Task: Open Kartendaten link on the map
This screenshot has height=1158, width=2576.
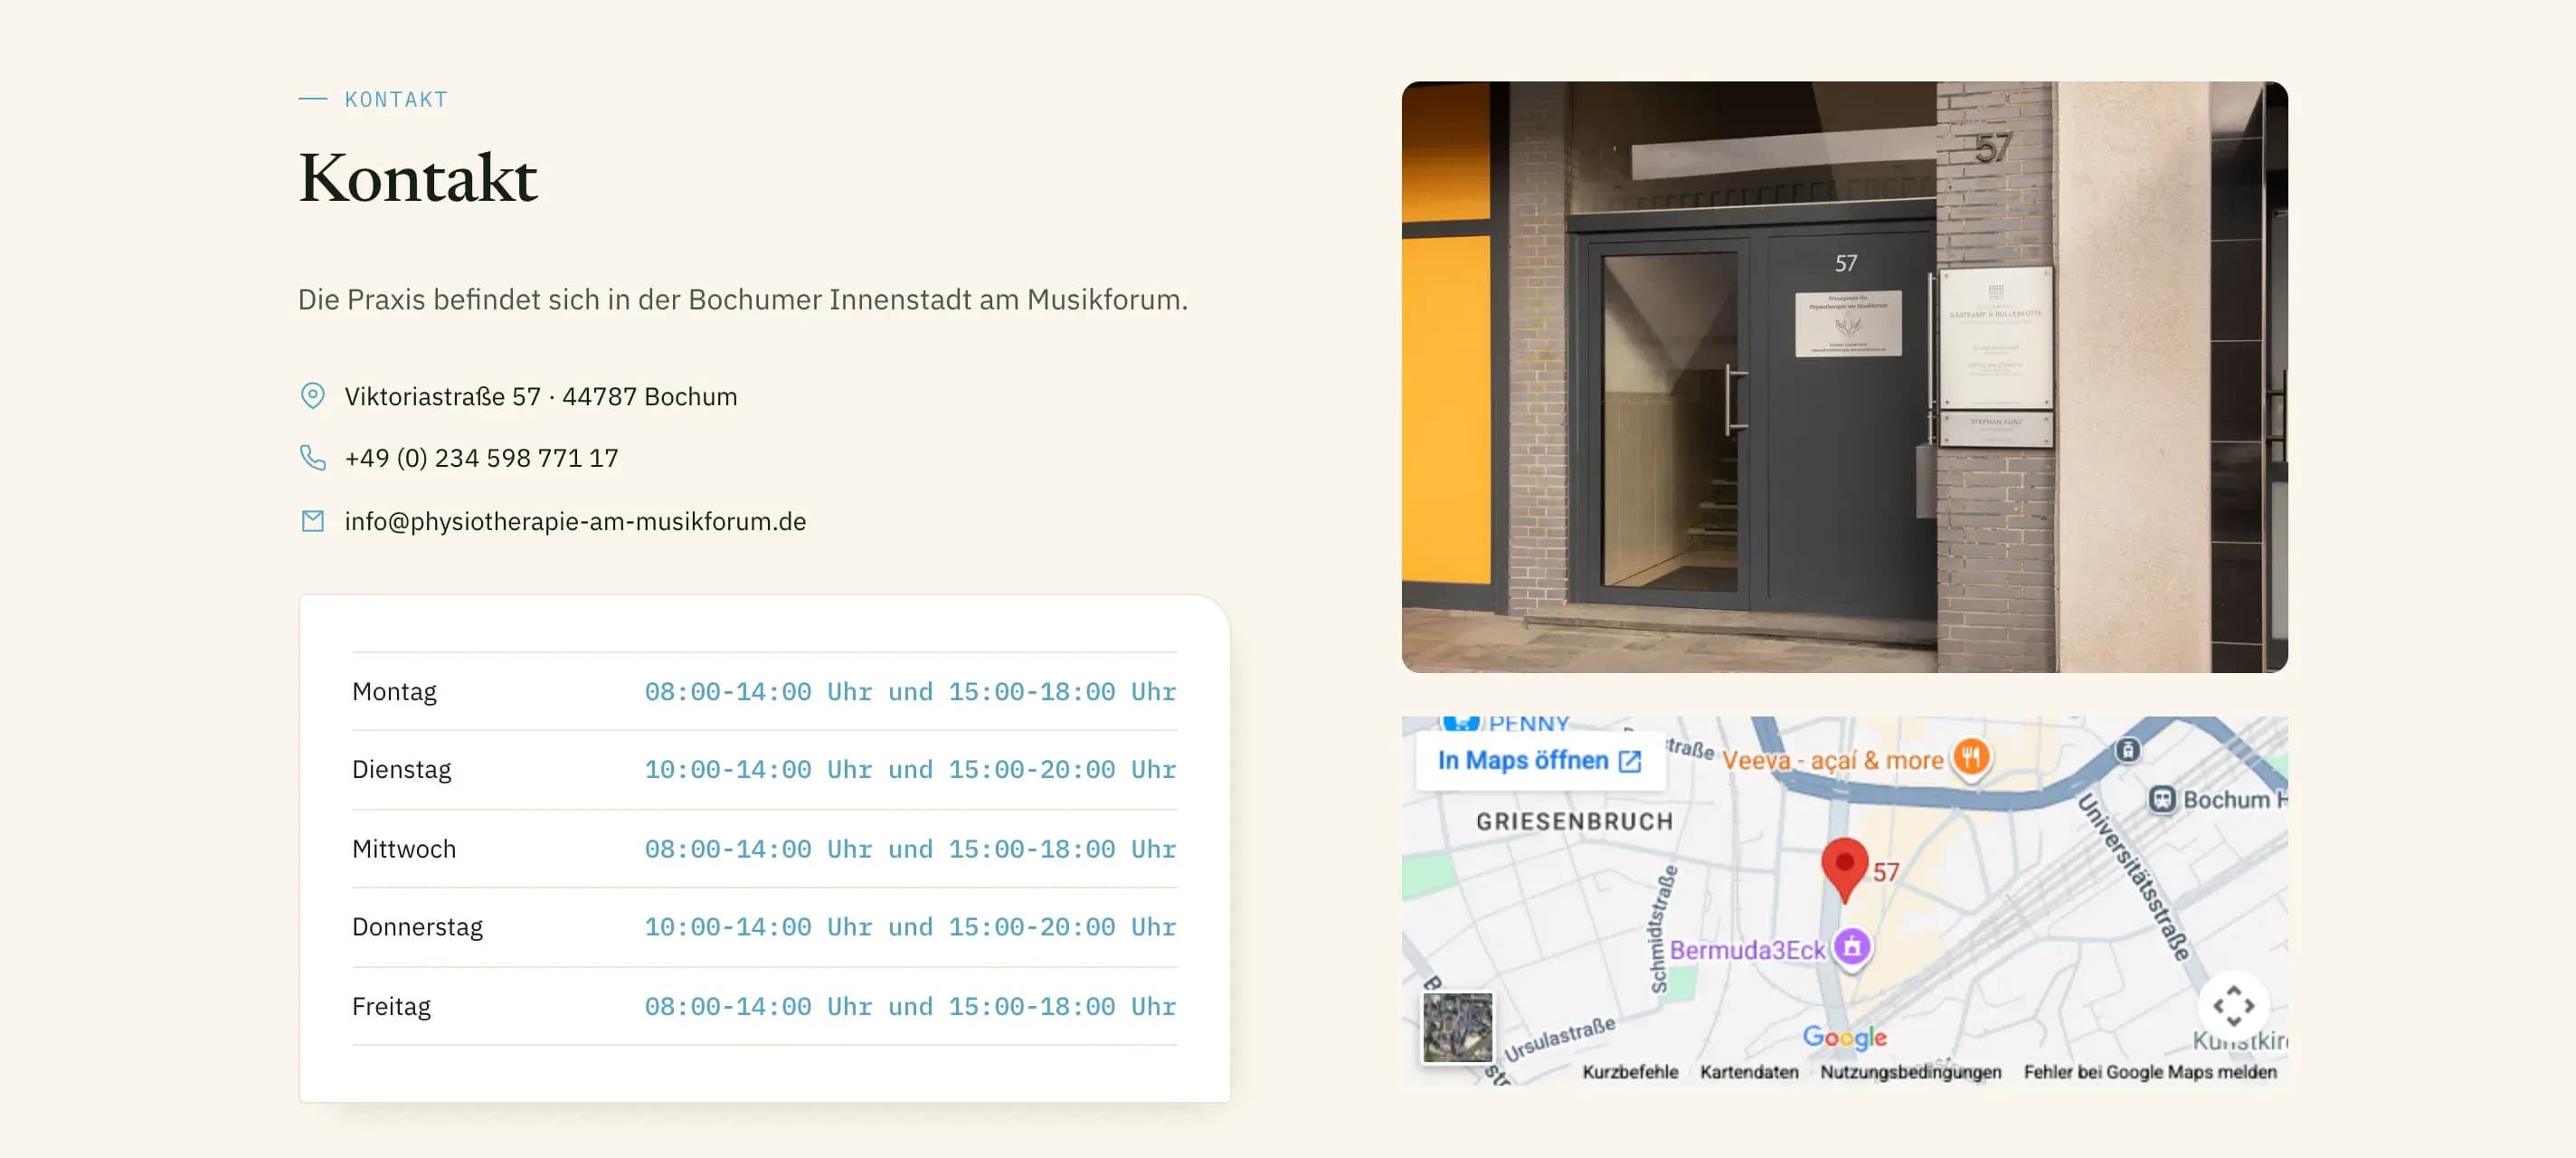Action: point(1749,1072)
